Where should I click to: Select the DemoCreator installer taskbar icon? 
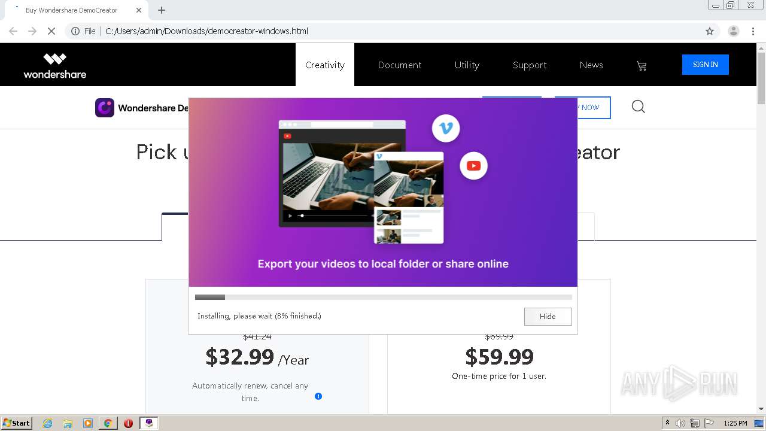pyautogui.click(x=149, y=423)
